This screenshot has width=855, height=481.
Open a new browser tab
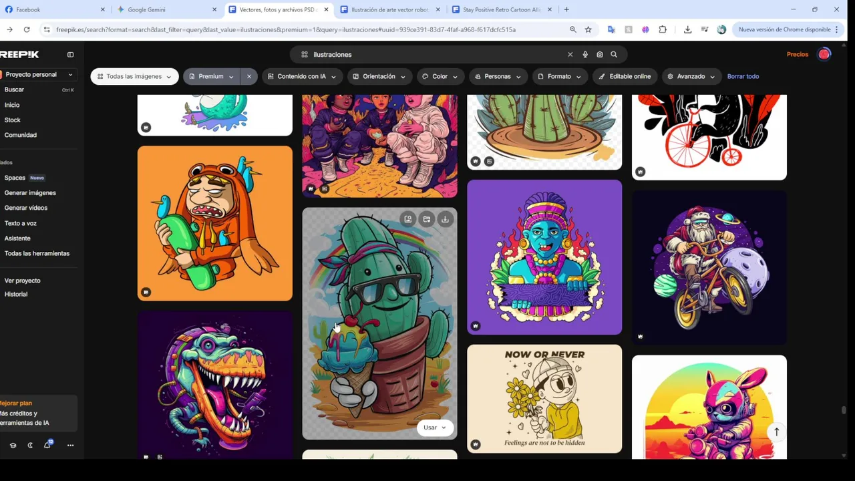click(566, 9)
